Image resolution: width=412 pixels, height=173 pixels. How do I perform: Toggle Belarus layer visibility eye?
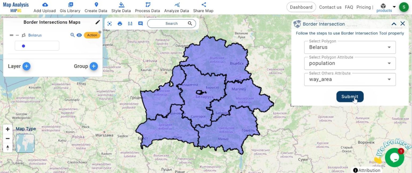tap(79, 35)
